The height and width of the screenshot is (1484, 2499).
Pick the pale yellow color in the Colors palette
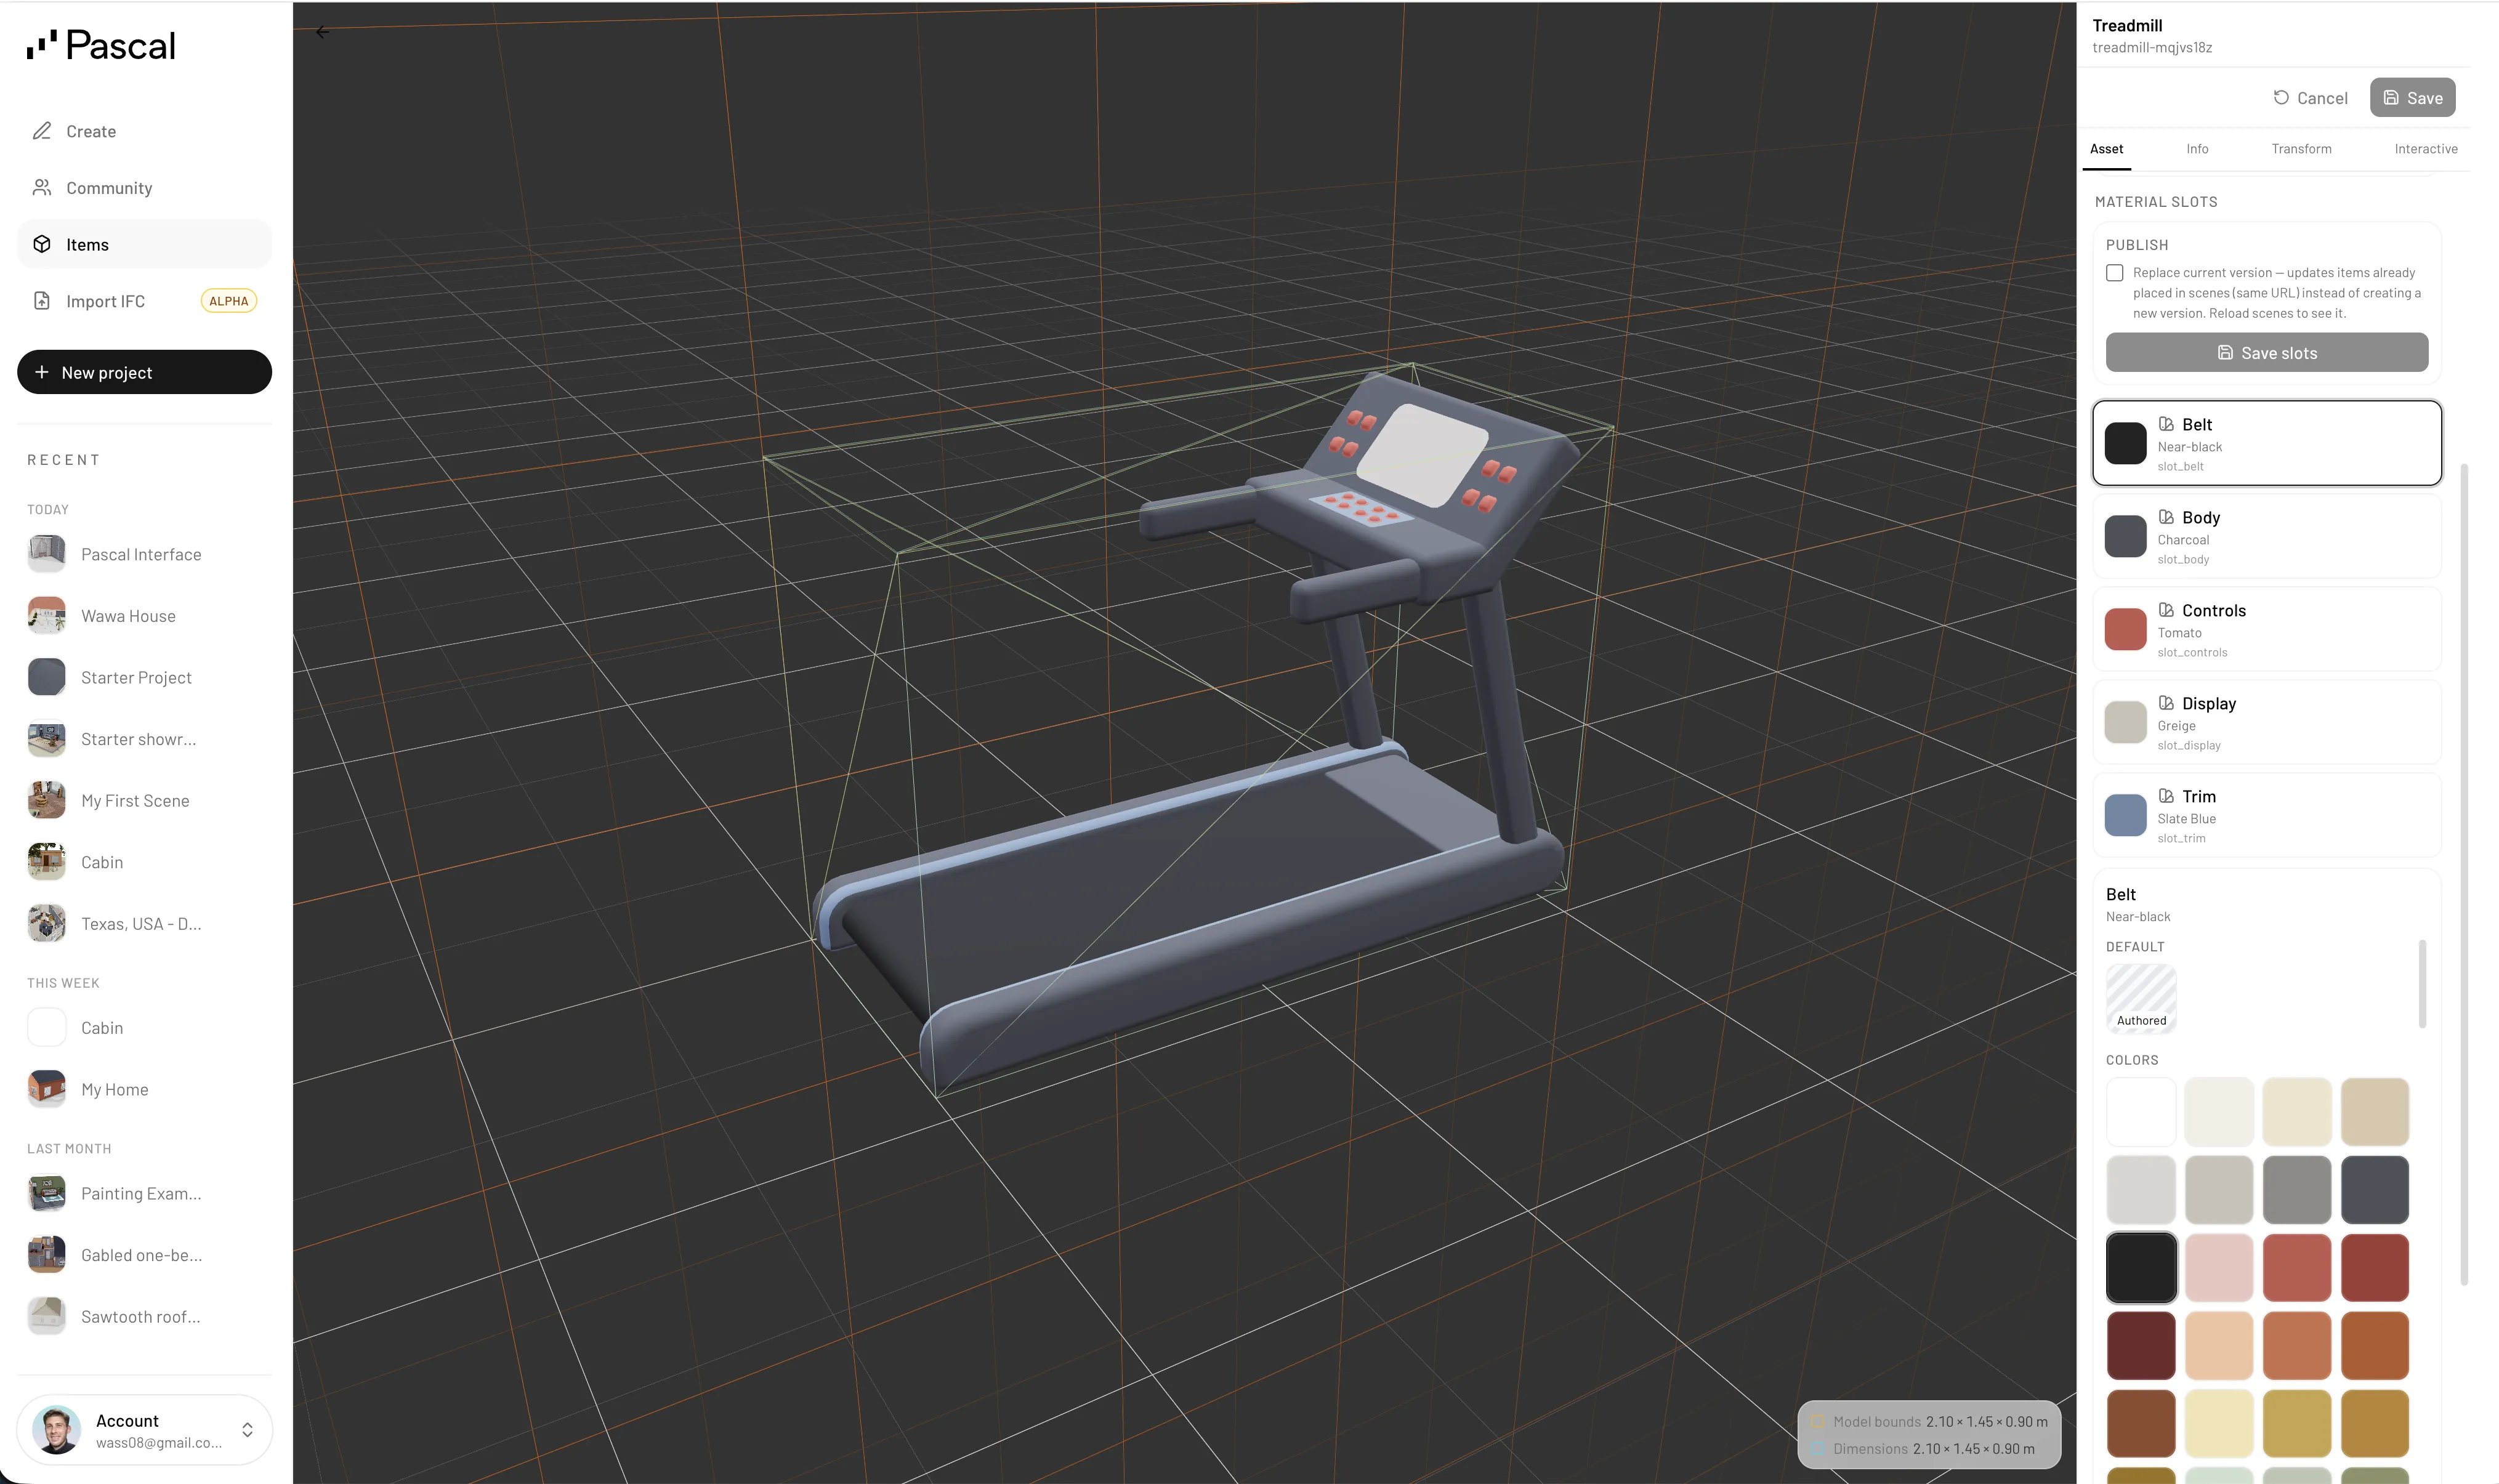2219,1423
